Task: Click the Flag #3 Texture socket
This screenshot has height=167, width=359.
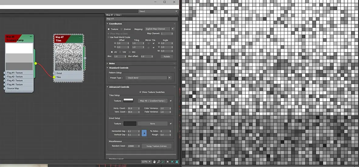Action: [5, 81]
